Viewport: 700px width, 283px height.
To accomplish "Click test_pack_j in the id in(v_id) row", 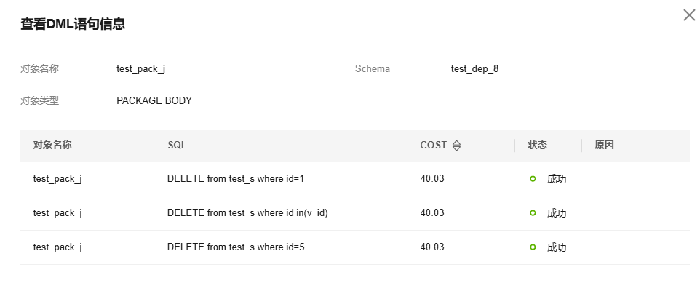I will 57,213.
